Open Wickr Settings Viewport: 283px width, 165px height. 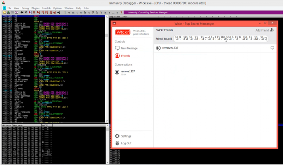(x=126, y=136)
